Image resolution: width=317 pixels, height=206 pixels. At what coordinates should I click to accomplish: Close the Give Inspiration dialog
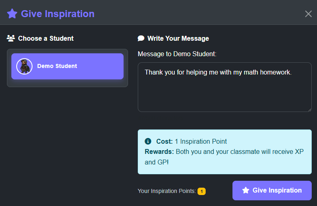coord(308,14)
